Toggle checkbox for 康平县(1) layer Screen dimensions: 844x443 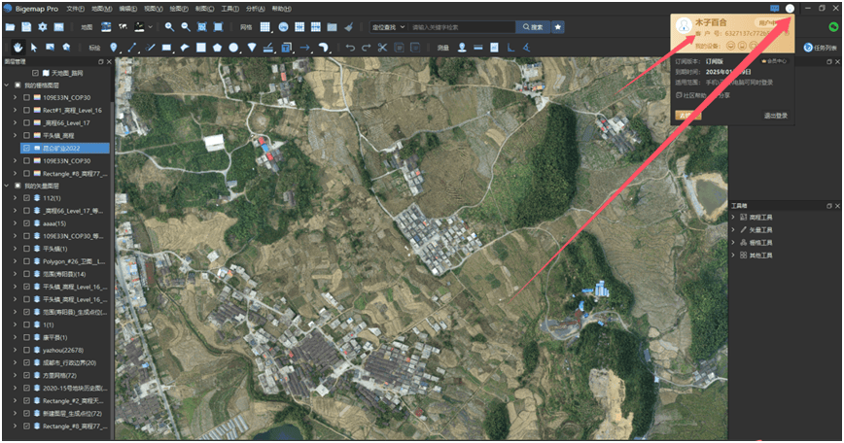coord(26,337)
